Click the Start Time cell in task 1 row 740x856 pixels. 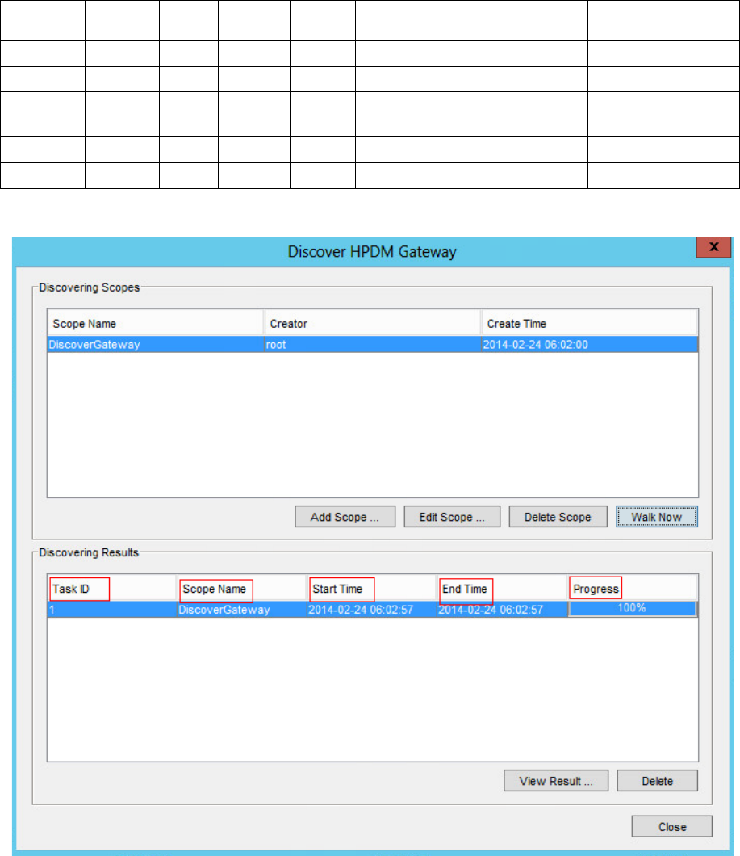(x=372, y=610)
